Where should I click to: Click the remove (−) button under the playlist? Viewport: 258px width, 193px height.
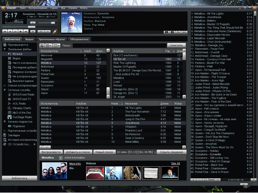pyautogui.click(x=199, y=180)
